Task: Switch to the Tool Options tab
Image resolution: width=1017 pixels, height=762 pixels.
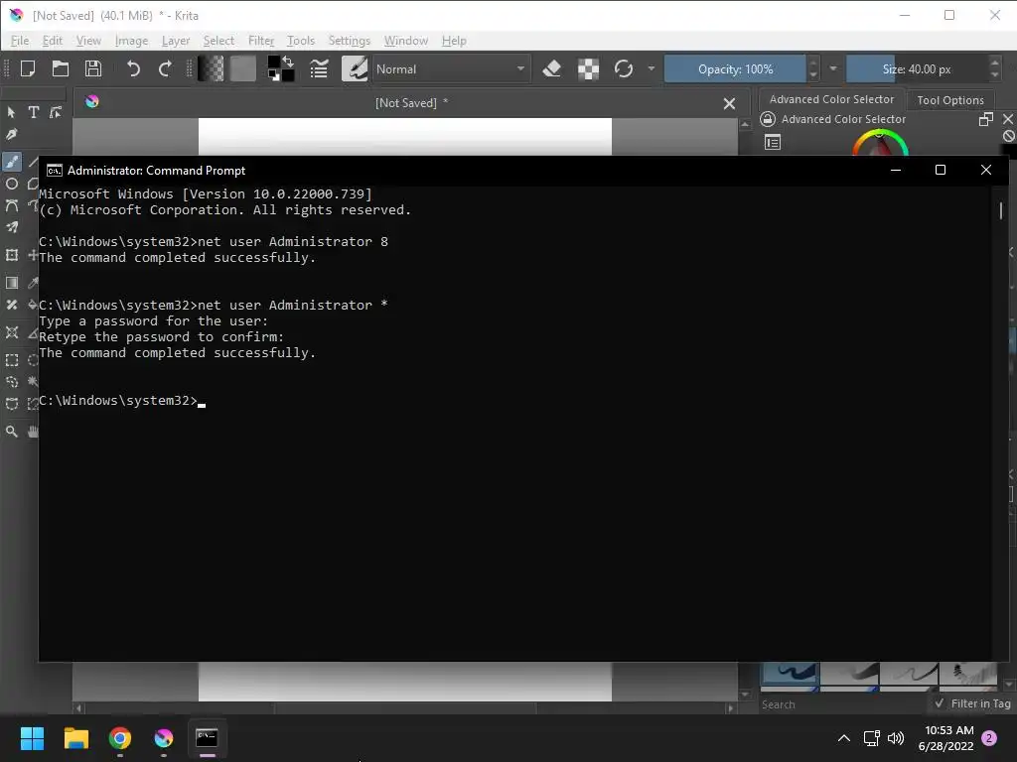Action: [950, 100]
